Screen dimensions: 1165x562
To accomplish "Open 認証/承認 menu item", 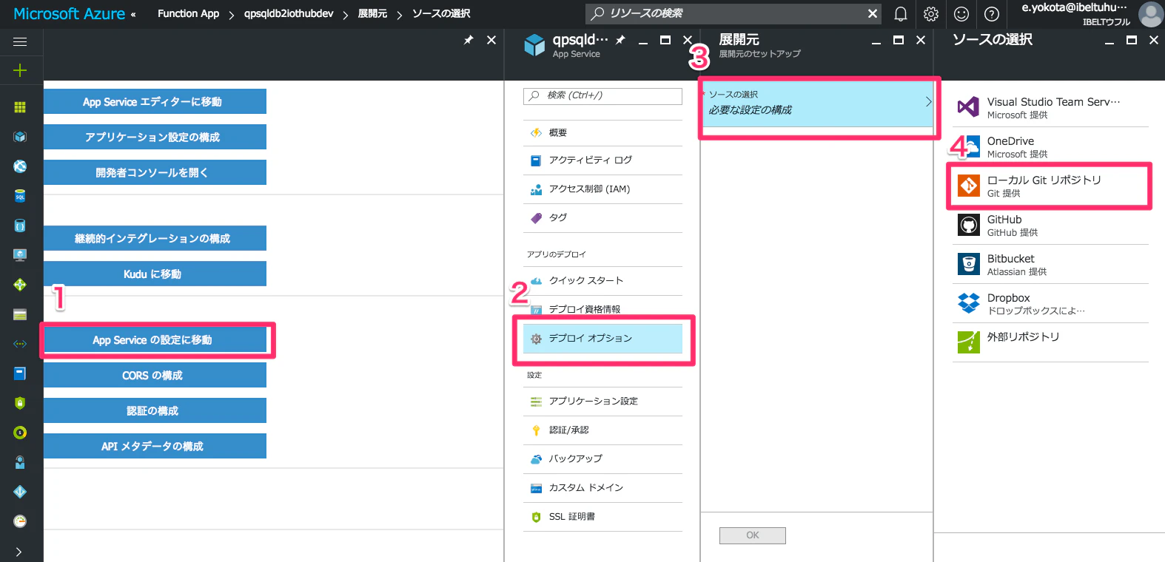I will [602, 430].
